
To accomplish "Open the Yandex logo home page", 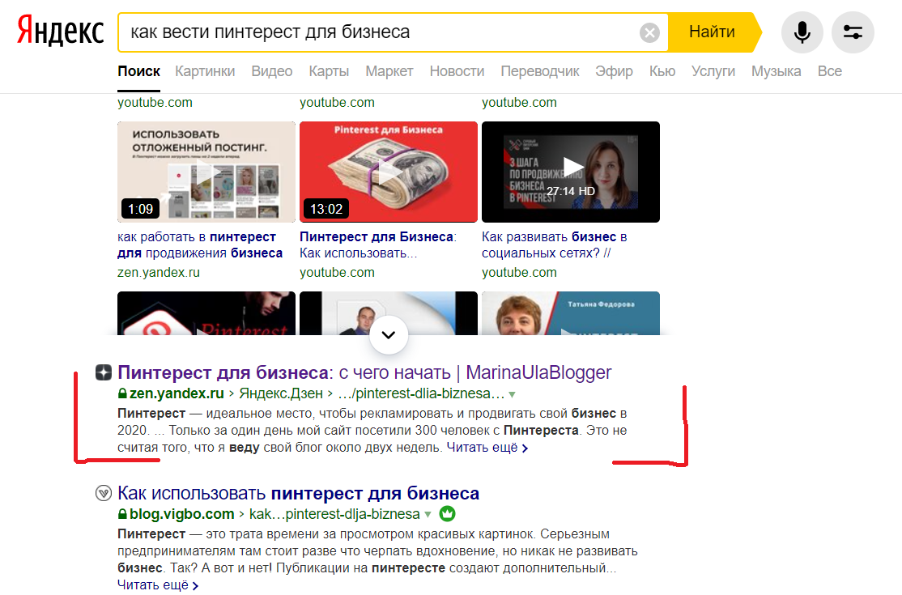I will (61, 31).
